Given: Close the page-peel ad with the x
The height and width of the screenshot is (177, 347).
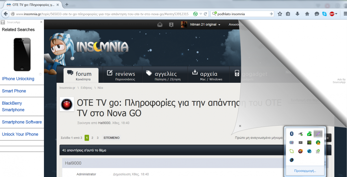Looking at the screenshot, I should pos(240,126).
